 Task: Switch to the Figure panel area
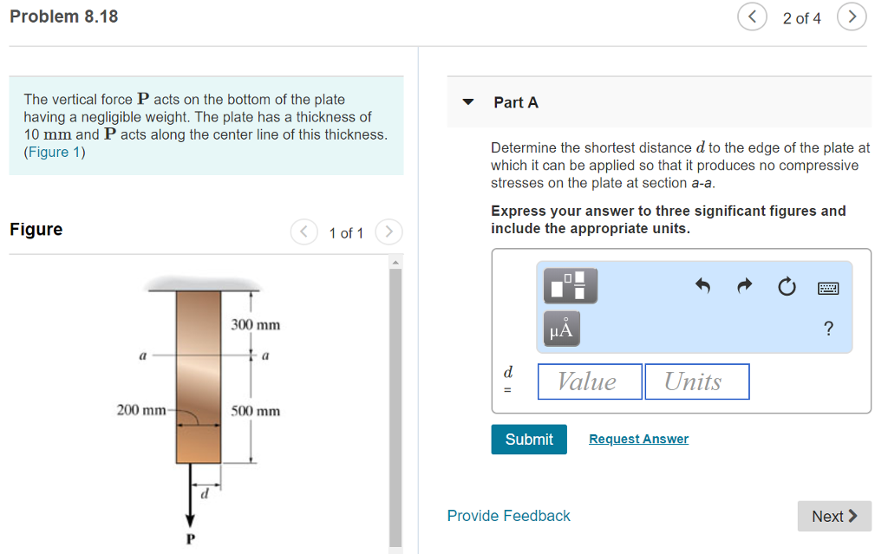click(x=36, y=229)
